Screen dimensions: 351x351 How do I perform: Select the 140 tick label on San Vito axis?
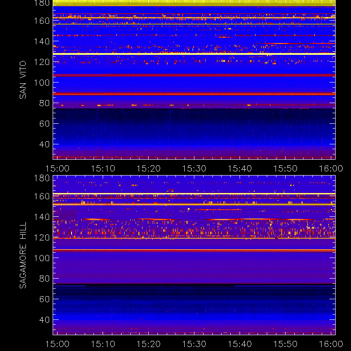tap(42, 41)
